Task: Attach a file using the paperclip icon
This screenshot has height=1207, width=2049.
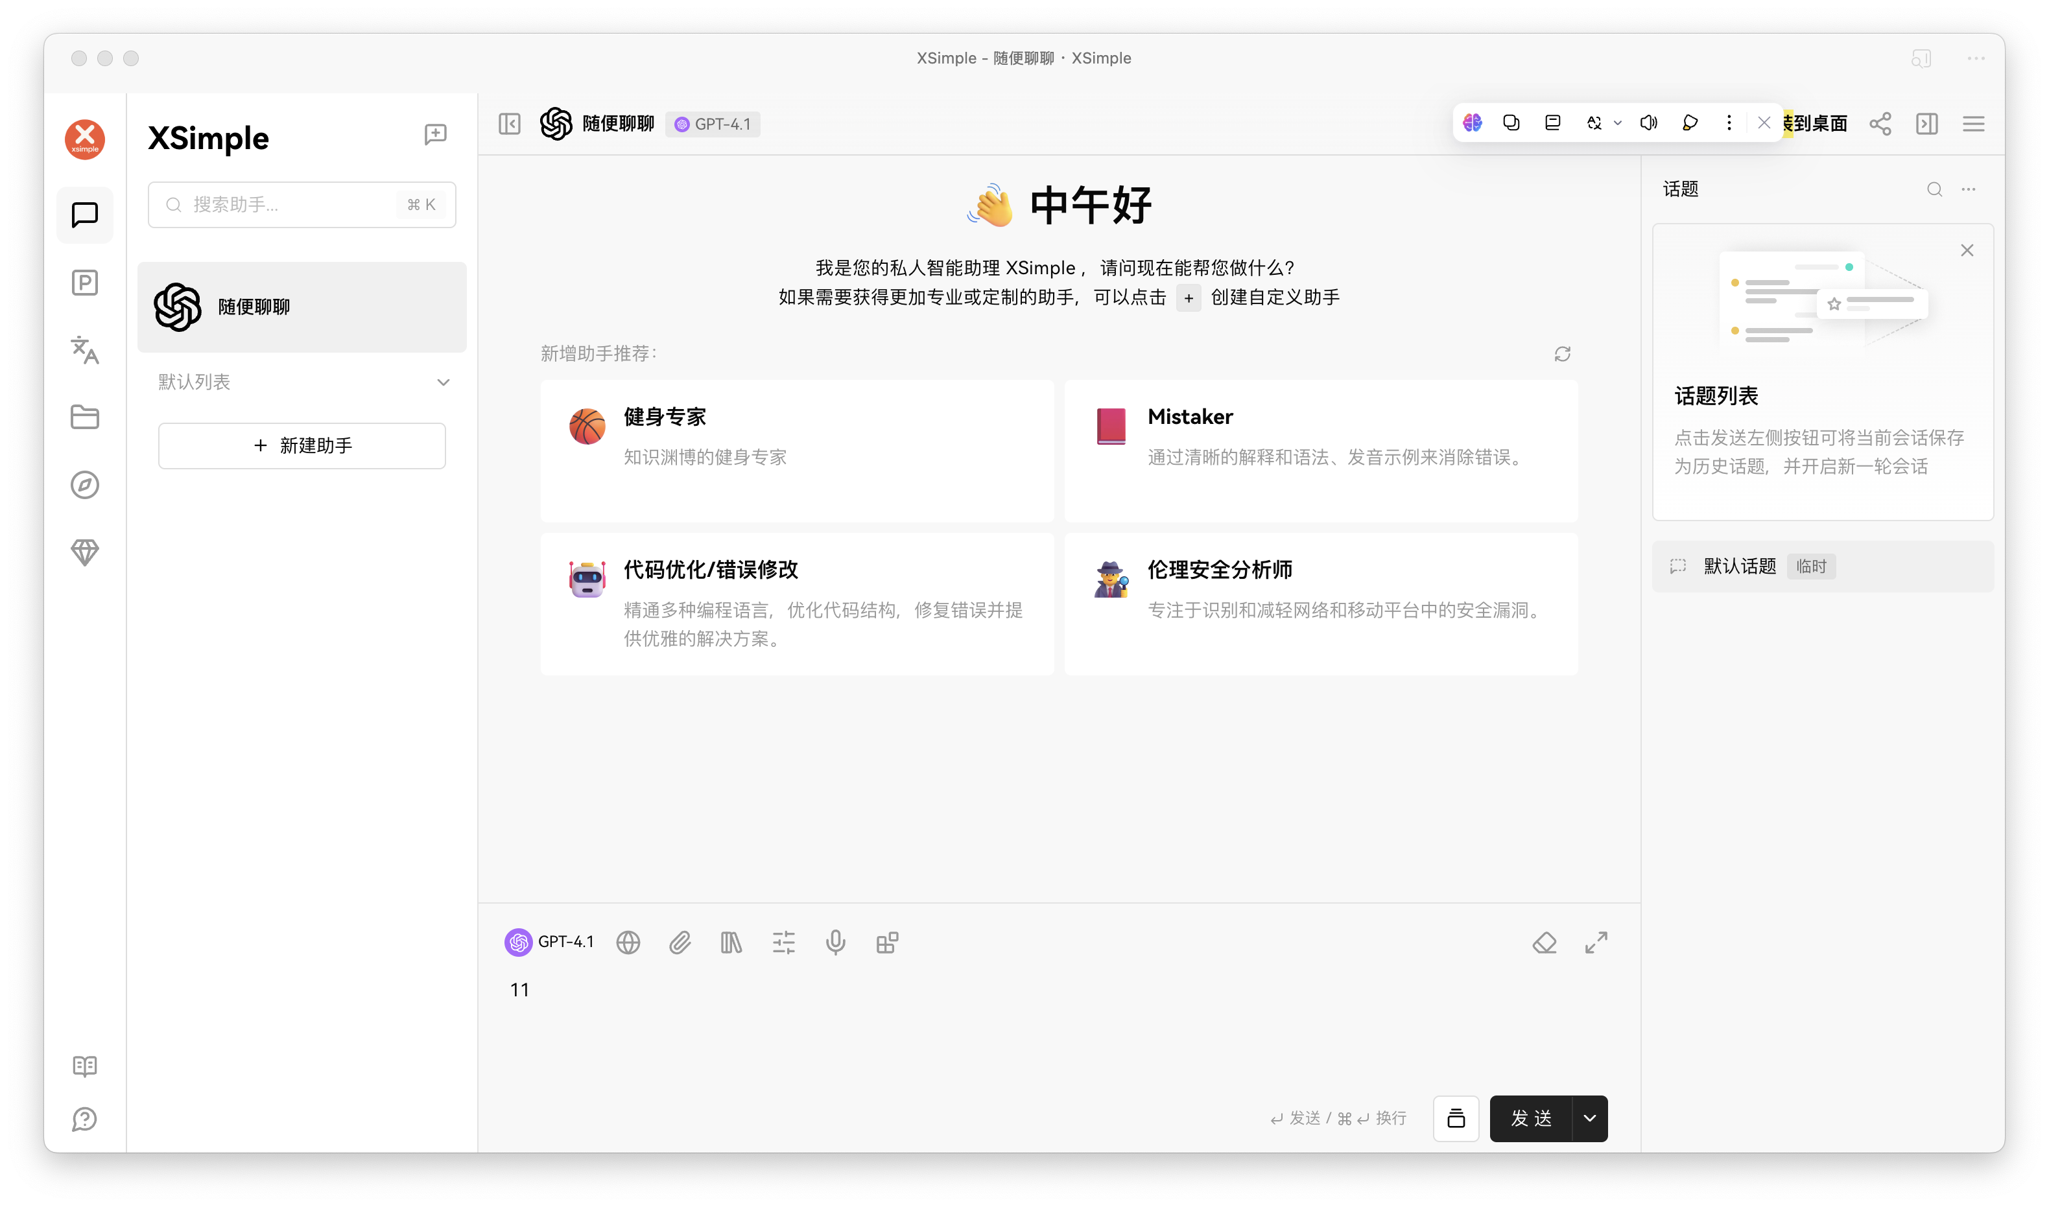Action: coord(680,942)
